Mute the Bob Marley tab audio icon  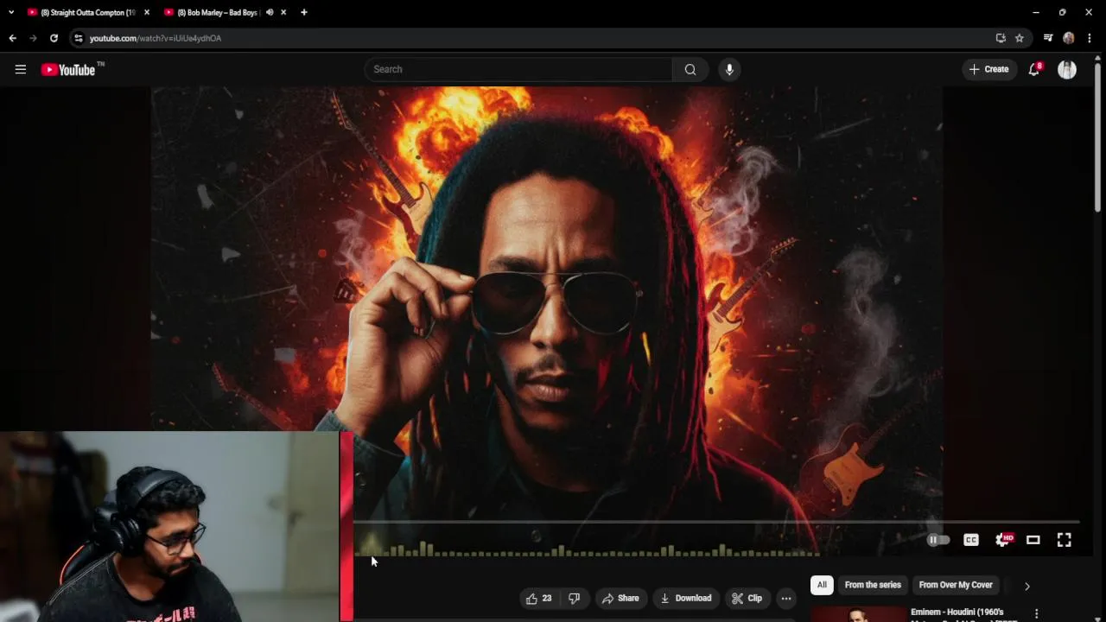(x=270, y=12)
